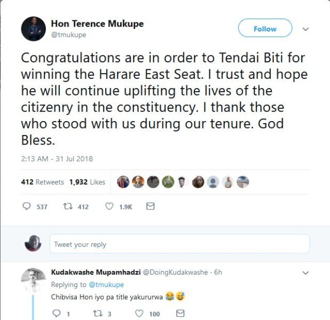Like Kudakwashe's reply with heart icon
The image size is (330, 320).
139,314
